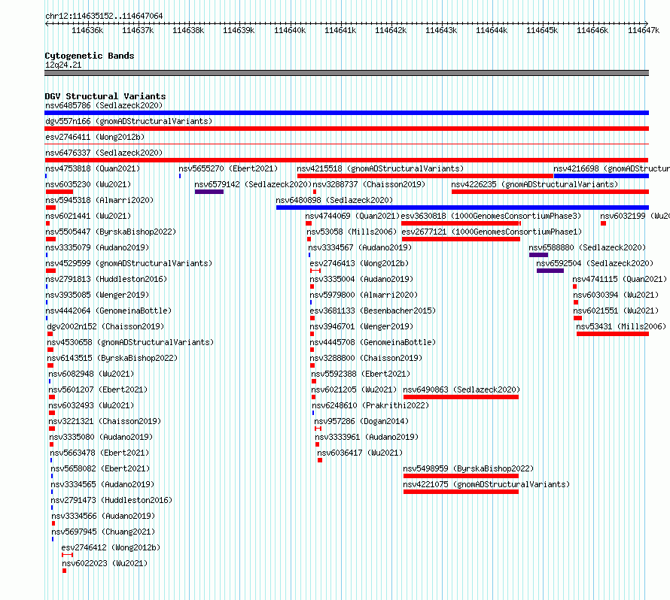
Task: Click nsv4744069 (Quan2021) label
Action: point(352,216)
